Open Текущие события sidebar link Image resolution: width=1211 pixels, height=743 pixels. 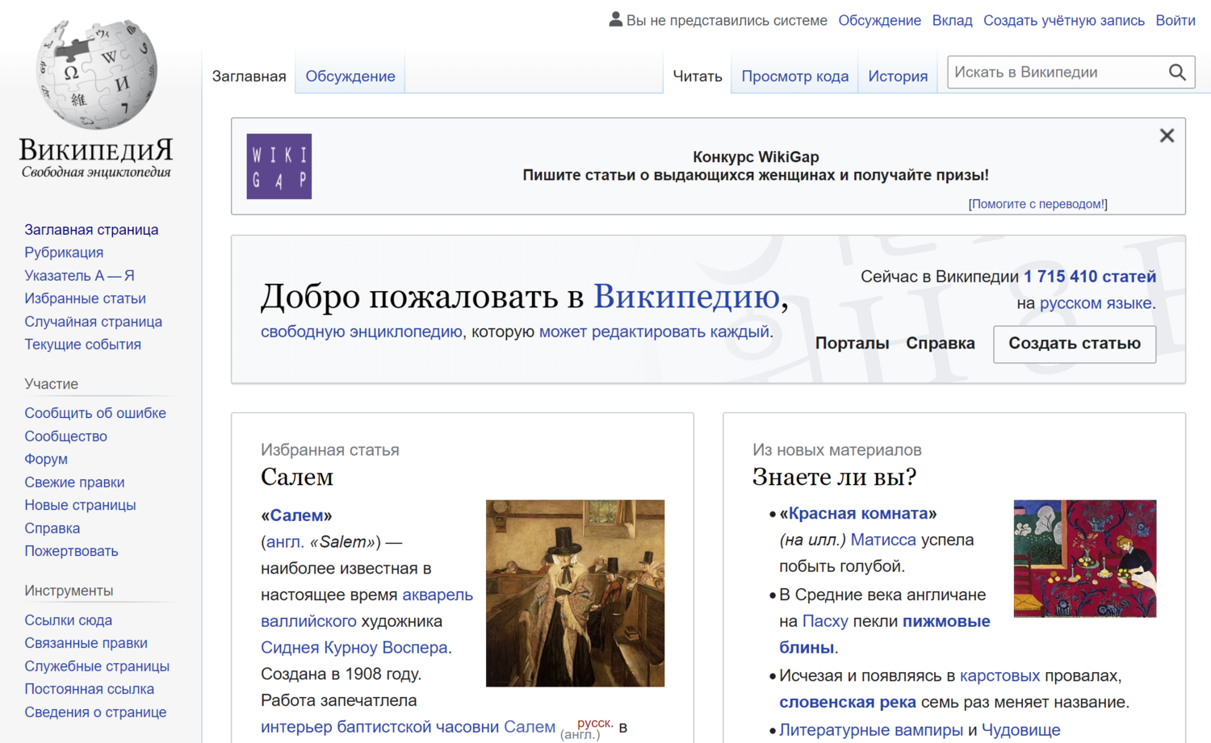pyautogui.click(x=82, y=344)
